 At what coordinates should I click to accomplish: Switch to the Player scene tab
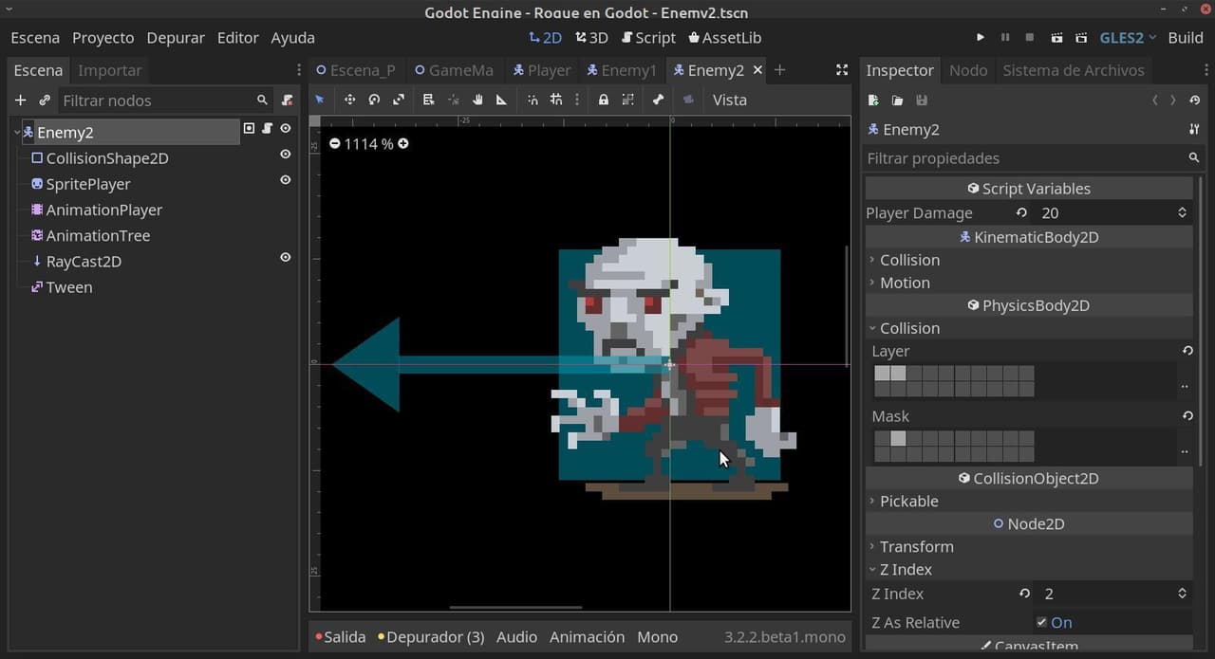click(541, 70)
